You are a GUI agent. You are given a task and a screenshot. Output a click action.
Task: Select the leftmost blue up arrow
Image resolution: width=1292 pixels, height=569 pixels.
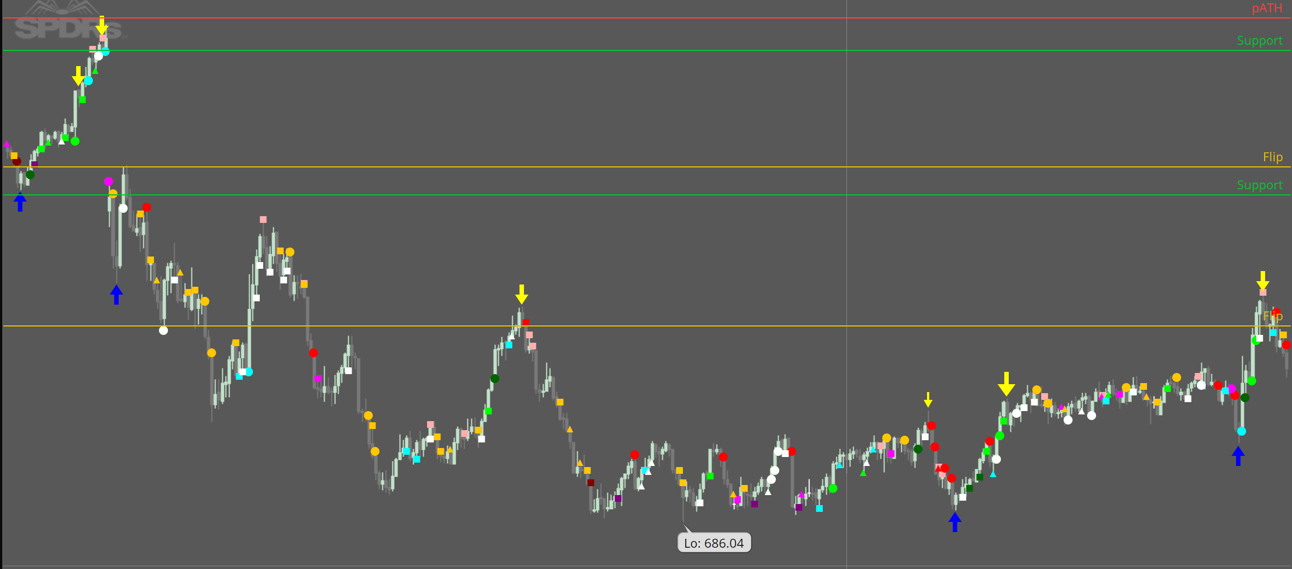pyautogui.click(x=20, y=202)
